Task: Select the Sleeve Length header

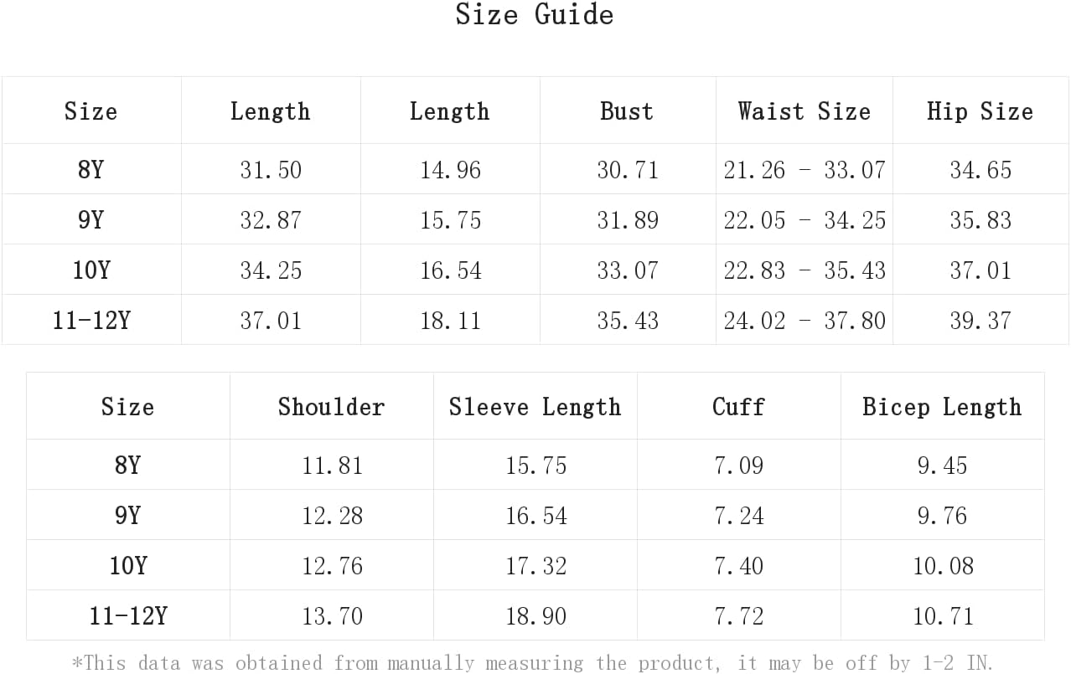Action: (535, 407)
